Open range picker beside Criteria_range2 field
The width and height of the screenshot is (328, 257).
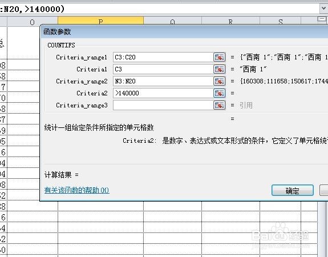[219, 81]
